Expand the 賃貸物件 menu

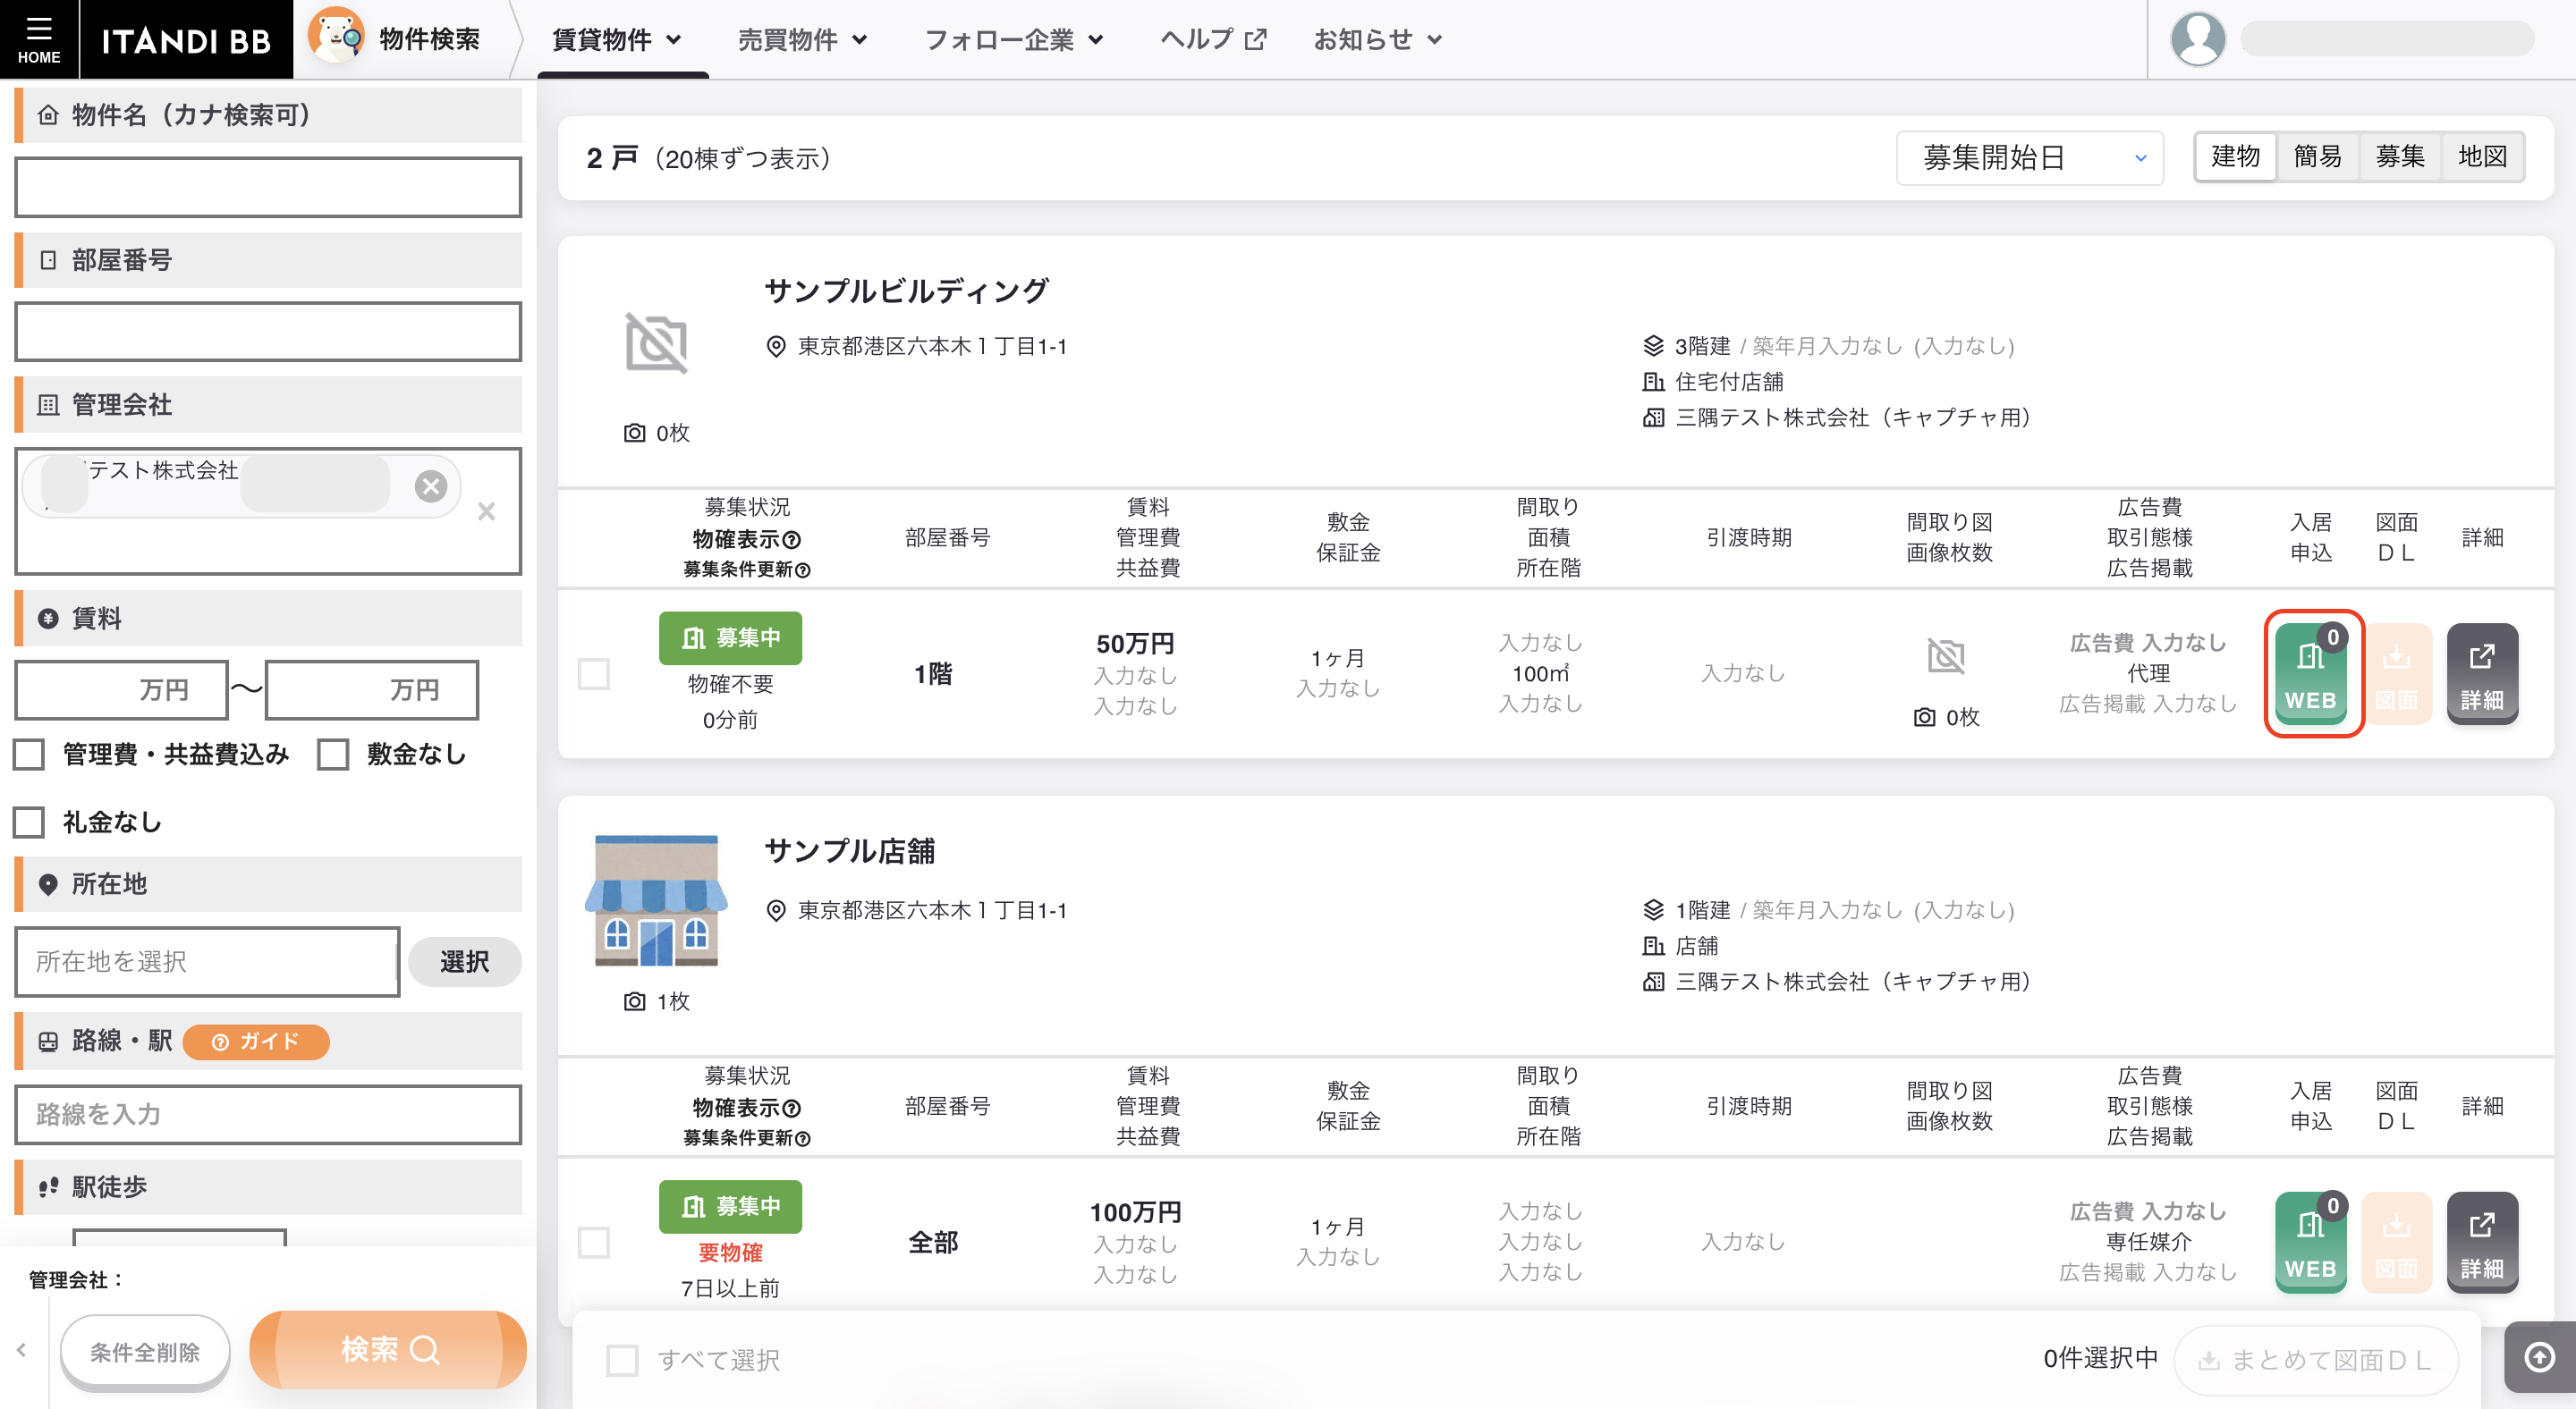617,39
